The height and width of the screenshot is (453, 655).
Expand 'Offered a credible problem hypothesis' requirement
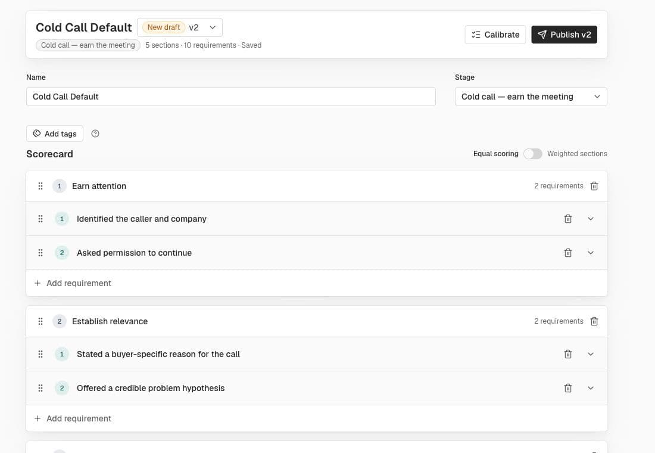tap(591, 388)
